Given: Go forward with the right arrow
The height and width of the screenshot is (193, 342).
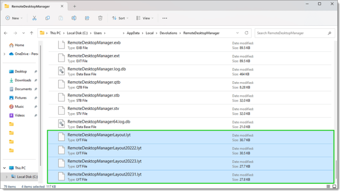Looking at the screenshot, I should pos(15,33).
